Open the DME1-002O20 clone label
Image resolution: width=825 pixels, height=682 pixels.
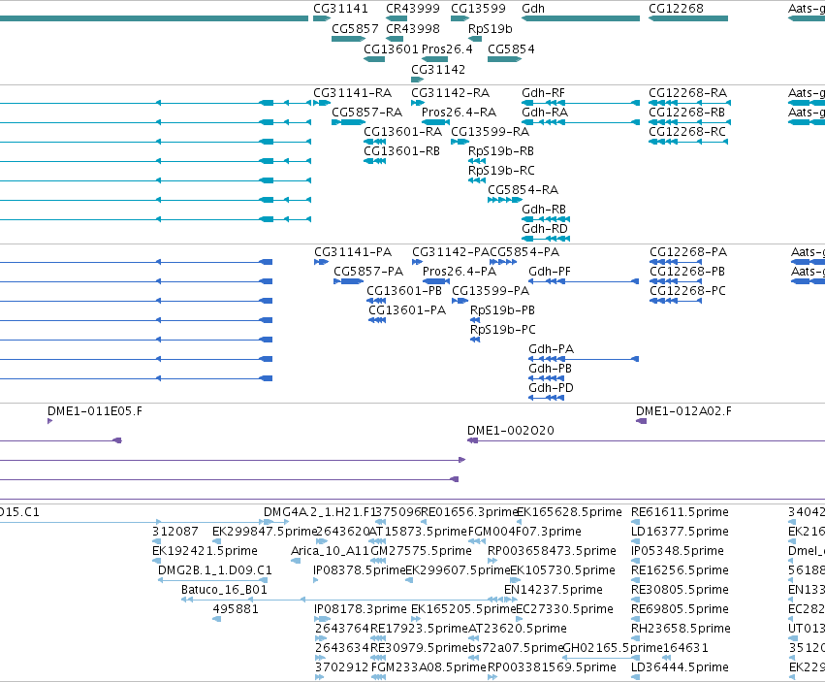tap(510, 431)
